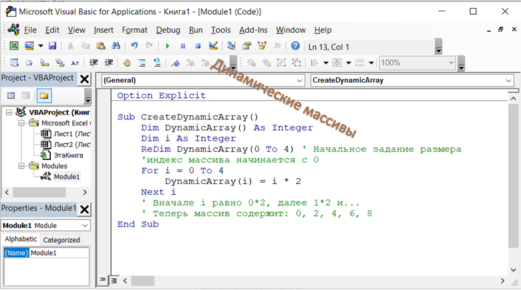
Task: Click the Toggle Bookmark flag icon
Action: 175,63
